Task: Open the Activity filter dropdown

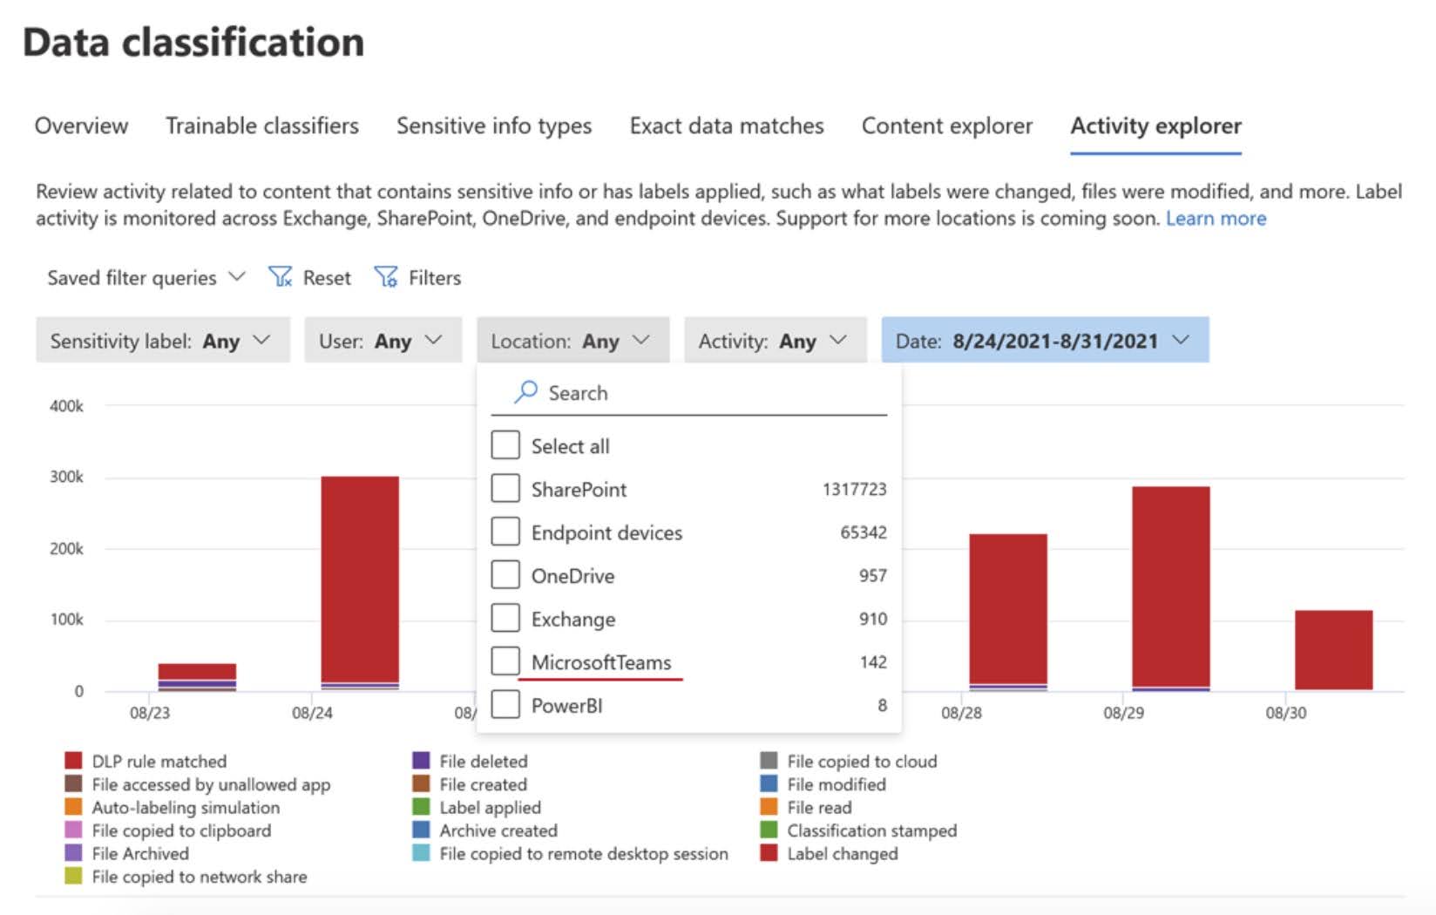Action: (776, 341)
